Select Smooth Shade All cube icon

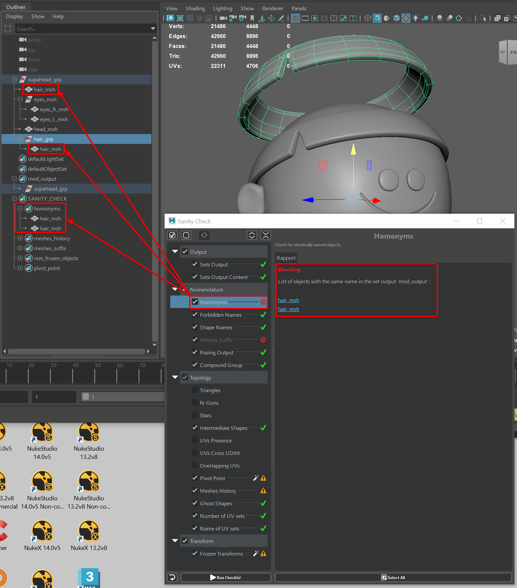click(x=377, y=18)
